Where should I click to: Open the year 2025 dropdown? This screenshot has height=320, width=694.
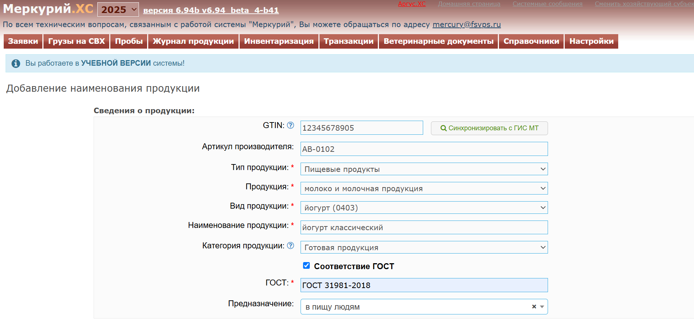(x=118, y=10)
